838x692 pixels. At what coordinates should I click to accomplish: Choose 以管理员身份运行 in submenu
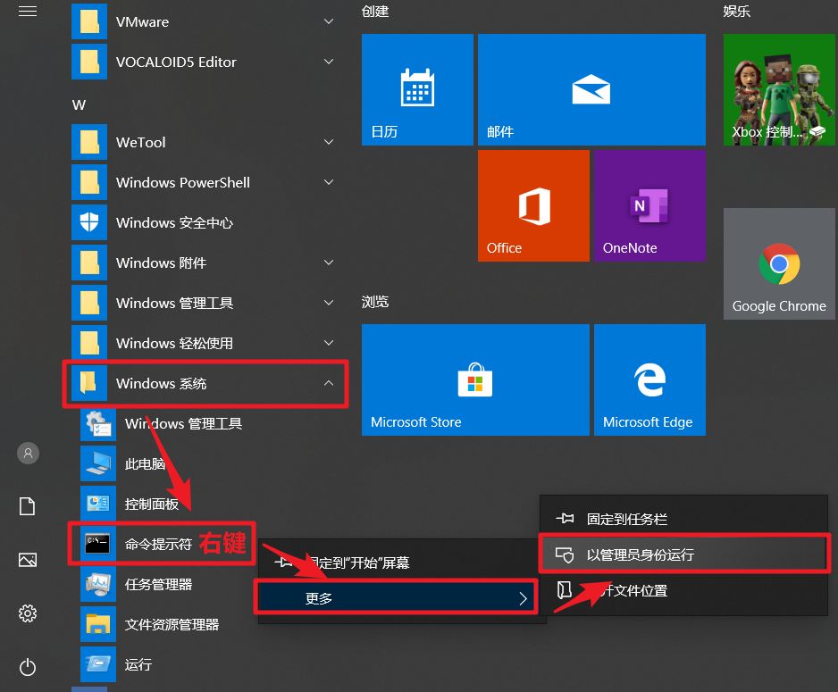pos(684,554)
